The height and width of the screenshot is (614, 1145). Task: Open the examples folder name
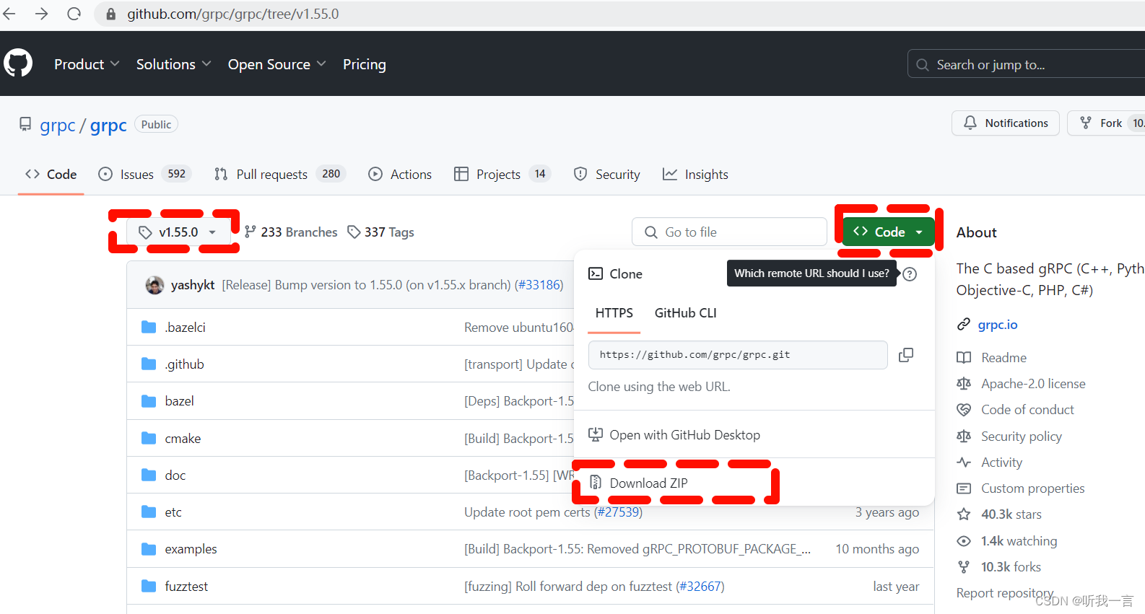point(191,549)
